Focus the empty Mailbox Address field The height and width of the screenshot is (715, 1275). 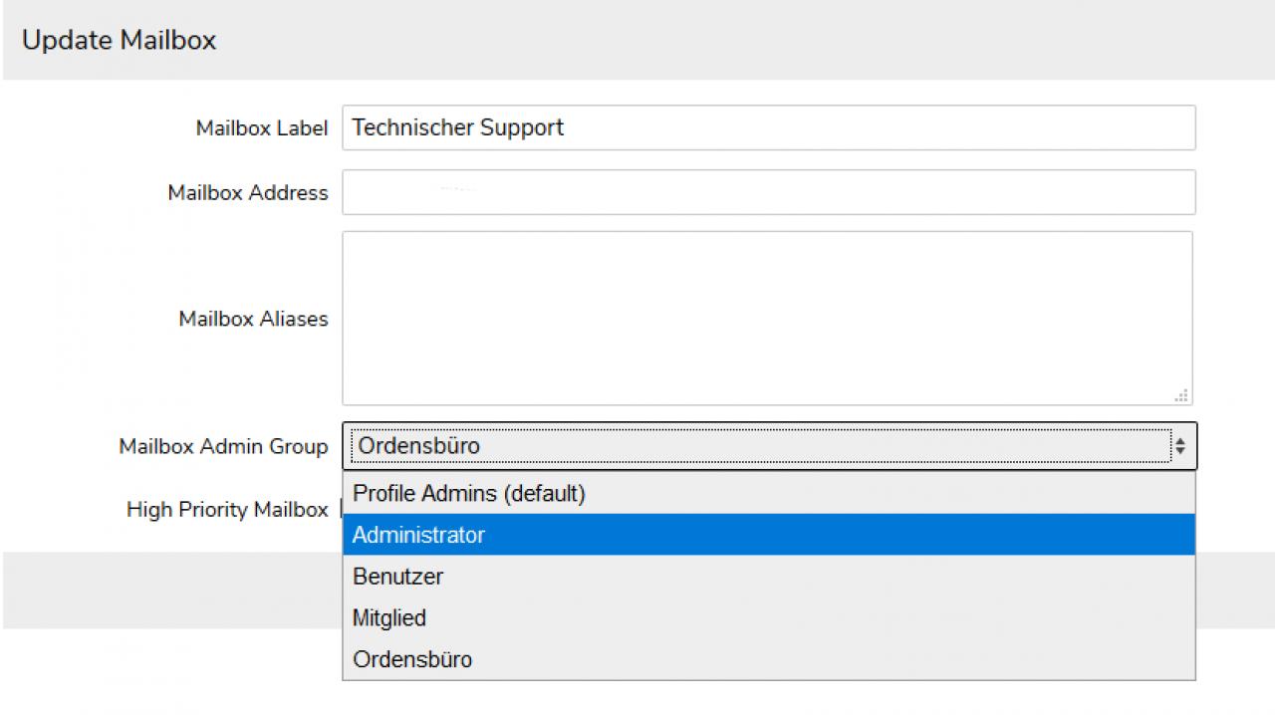point(767,192)
